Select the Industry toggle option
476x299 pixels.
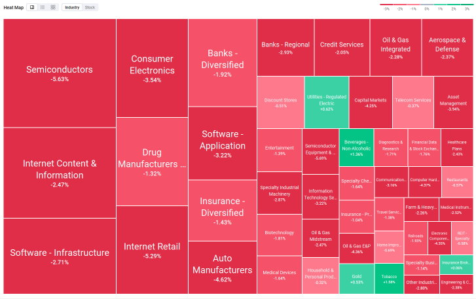(x=72, y=7)
